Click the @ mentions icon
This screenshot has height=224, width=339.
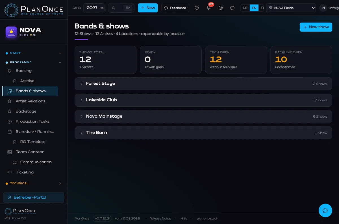[x=221, y=8]
